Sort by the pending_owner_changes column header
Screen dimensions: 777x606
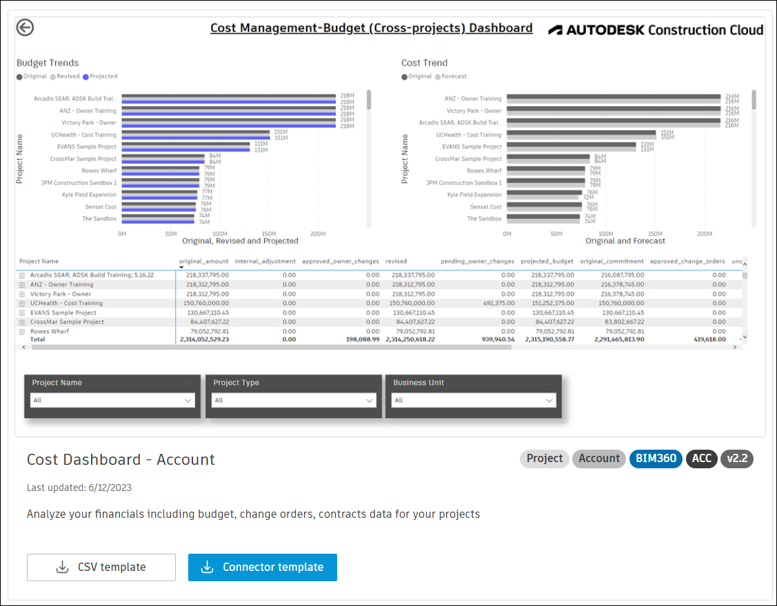477,262
